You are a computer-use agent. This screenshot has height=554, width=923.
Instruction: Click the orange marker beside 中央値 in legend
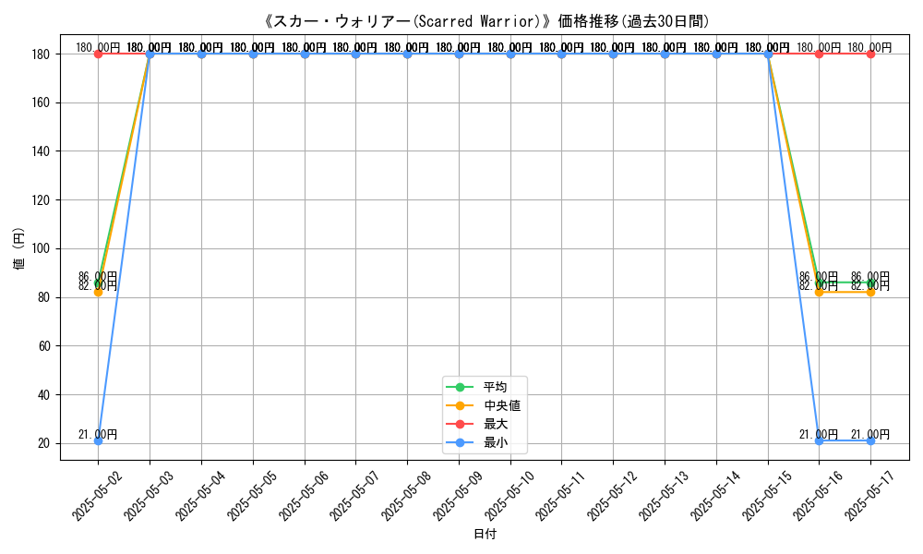coord(461,405)
